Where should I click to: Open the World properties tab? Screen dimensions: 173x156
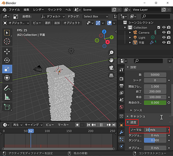(x=121, y=107)
